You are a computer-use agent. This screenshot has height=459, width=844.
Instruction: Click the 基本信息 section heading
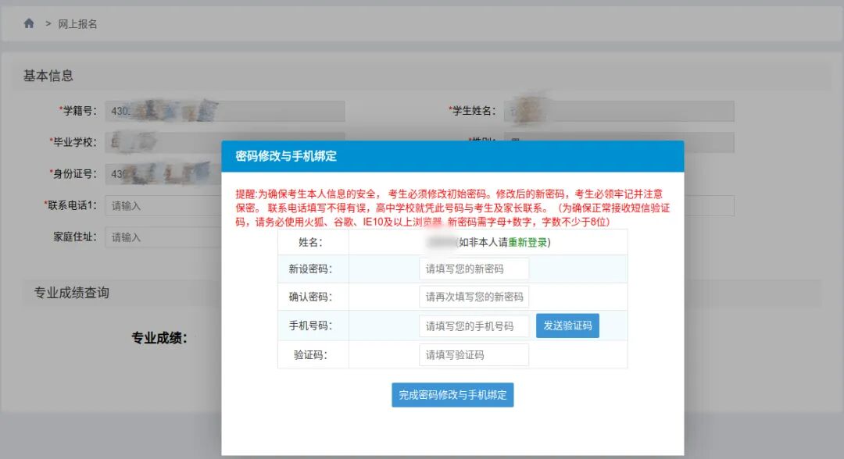click(x=48, y=76)
